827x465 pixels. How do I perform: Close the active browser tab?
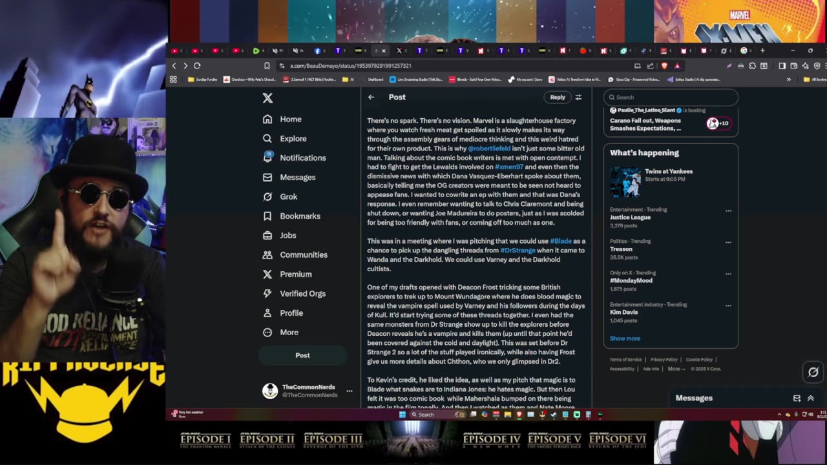tap(384, 50)
